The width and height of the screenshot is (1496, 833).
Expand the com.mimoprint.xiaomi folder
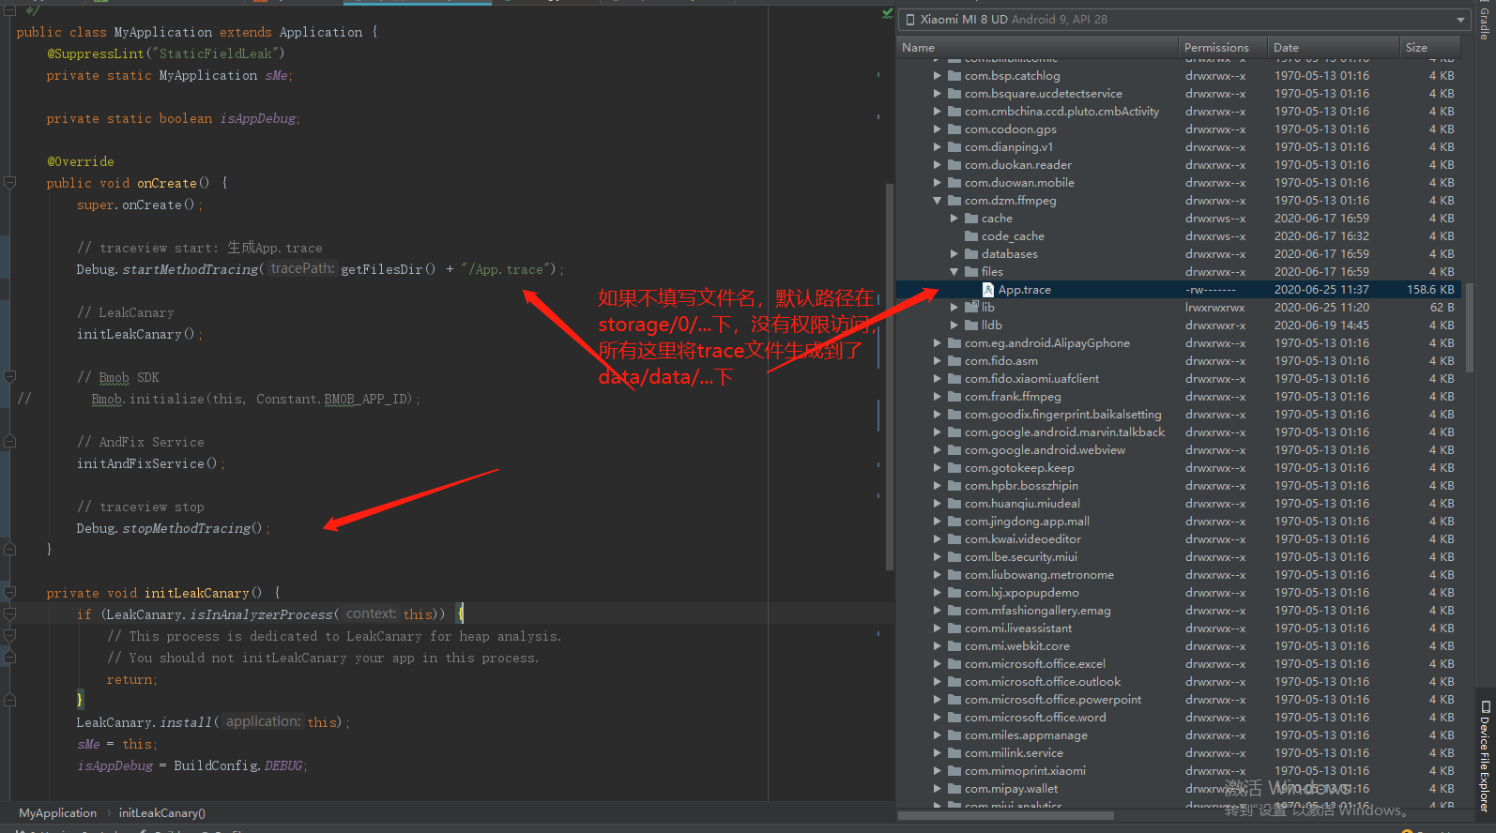(x=937, y=771)
